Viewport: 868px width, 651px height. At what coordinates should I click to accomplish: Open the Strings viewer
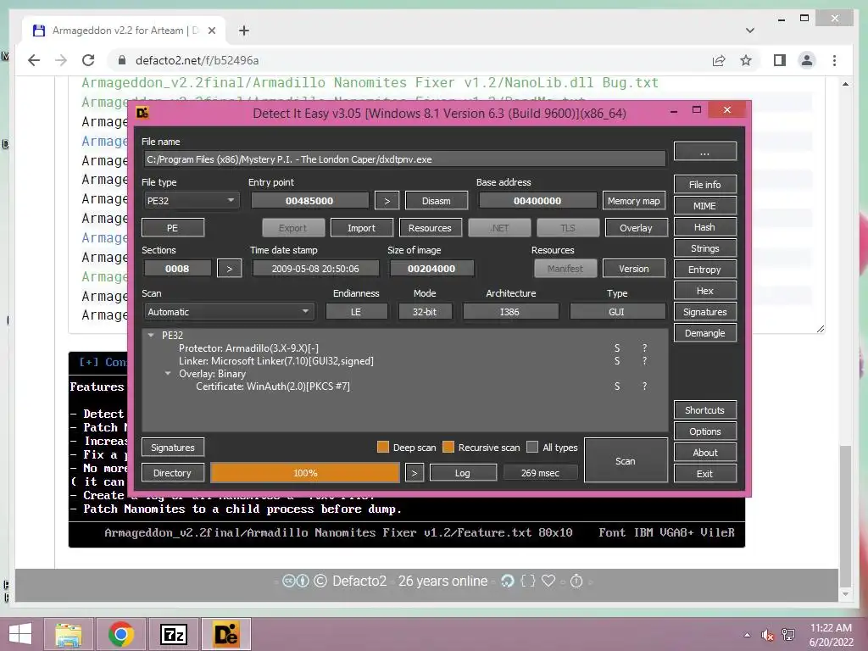coord(704,248)
